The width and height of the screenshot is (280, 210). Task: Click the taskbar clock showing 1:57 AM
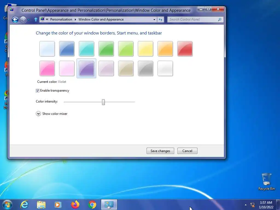[266, 205]
